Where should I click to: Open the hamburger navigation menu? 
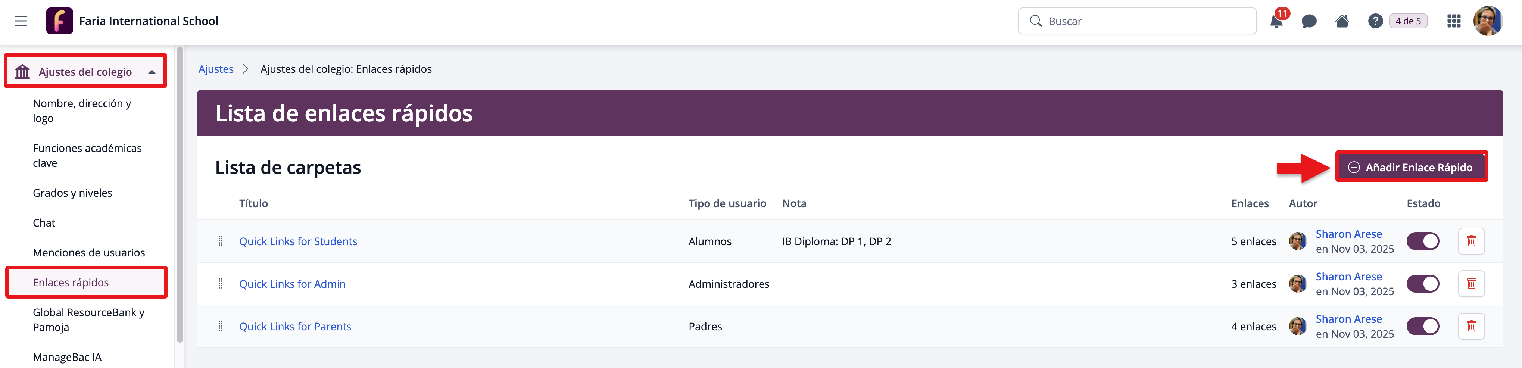coord(21,21)
